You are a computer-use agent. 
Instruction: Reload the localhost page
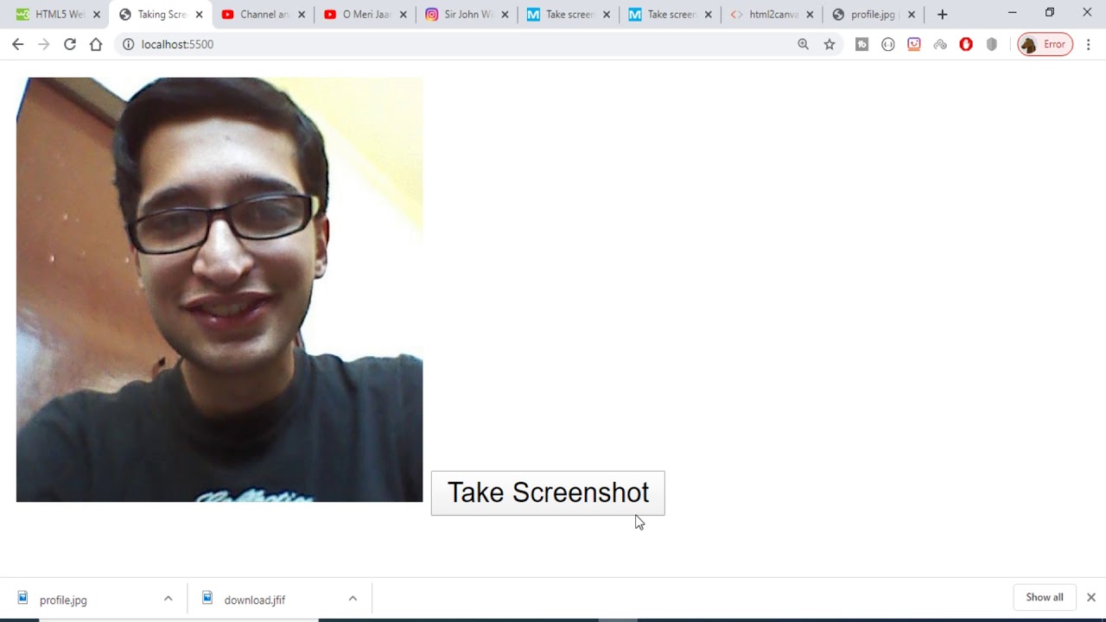[70, 44]
